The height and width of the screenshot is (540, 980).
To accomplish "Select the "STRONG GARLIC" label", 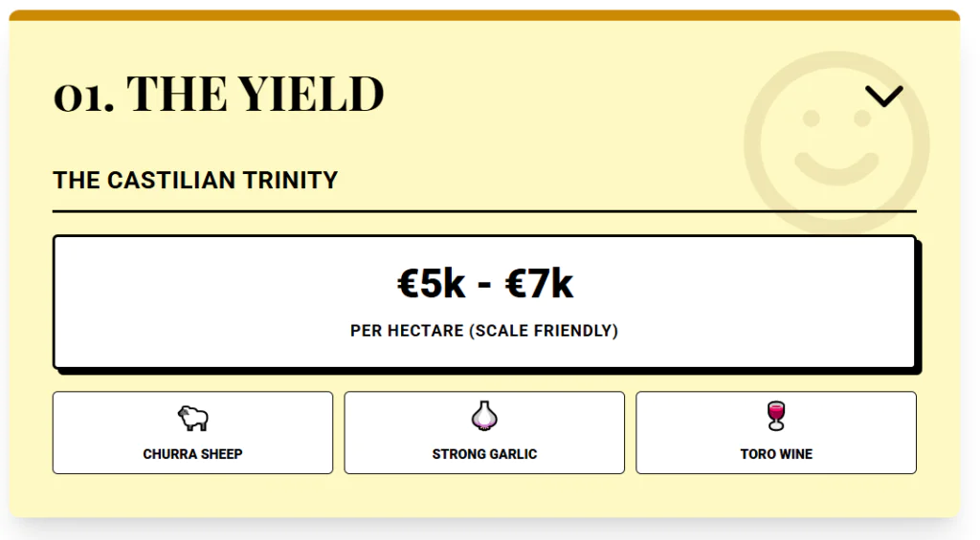I will (x=484, y=454).
